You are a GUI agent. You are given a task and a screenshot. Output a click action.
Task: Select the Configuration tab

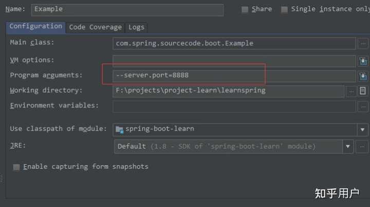point(35,27)
